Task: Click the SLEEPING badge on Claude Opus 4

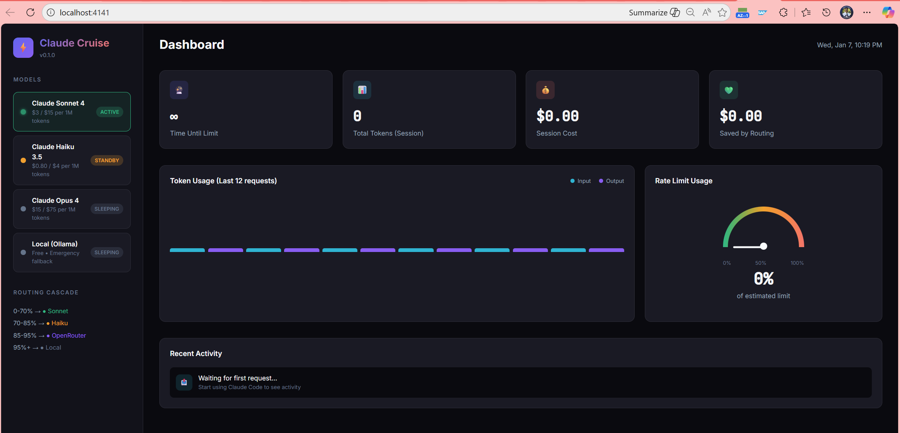Action: (107, 209)
